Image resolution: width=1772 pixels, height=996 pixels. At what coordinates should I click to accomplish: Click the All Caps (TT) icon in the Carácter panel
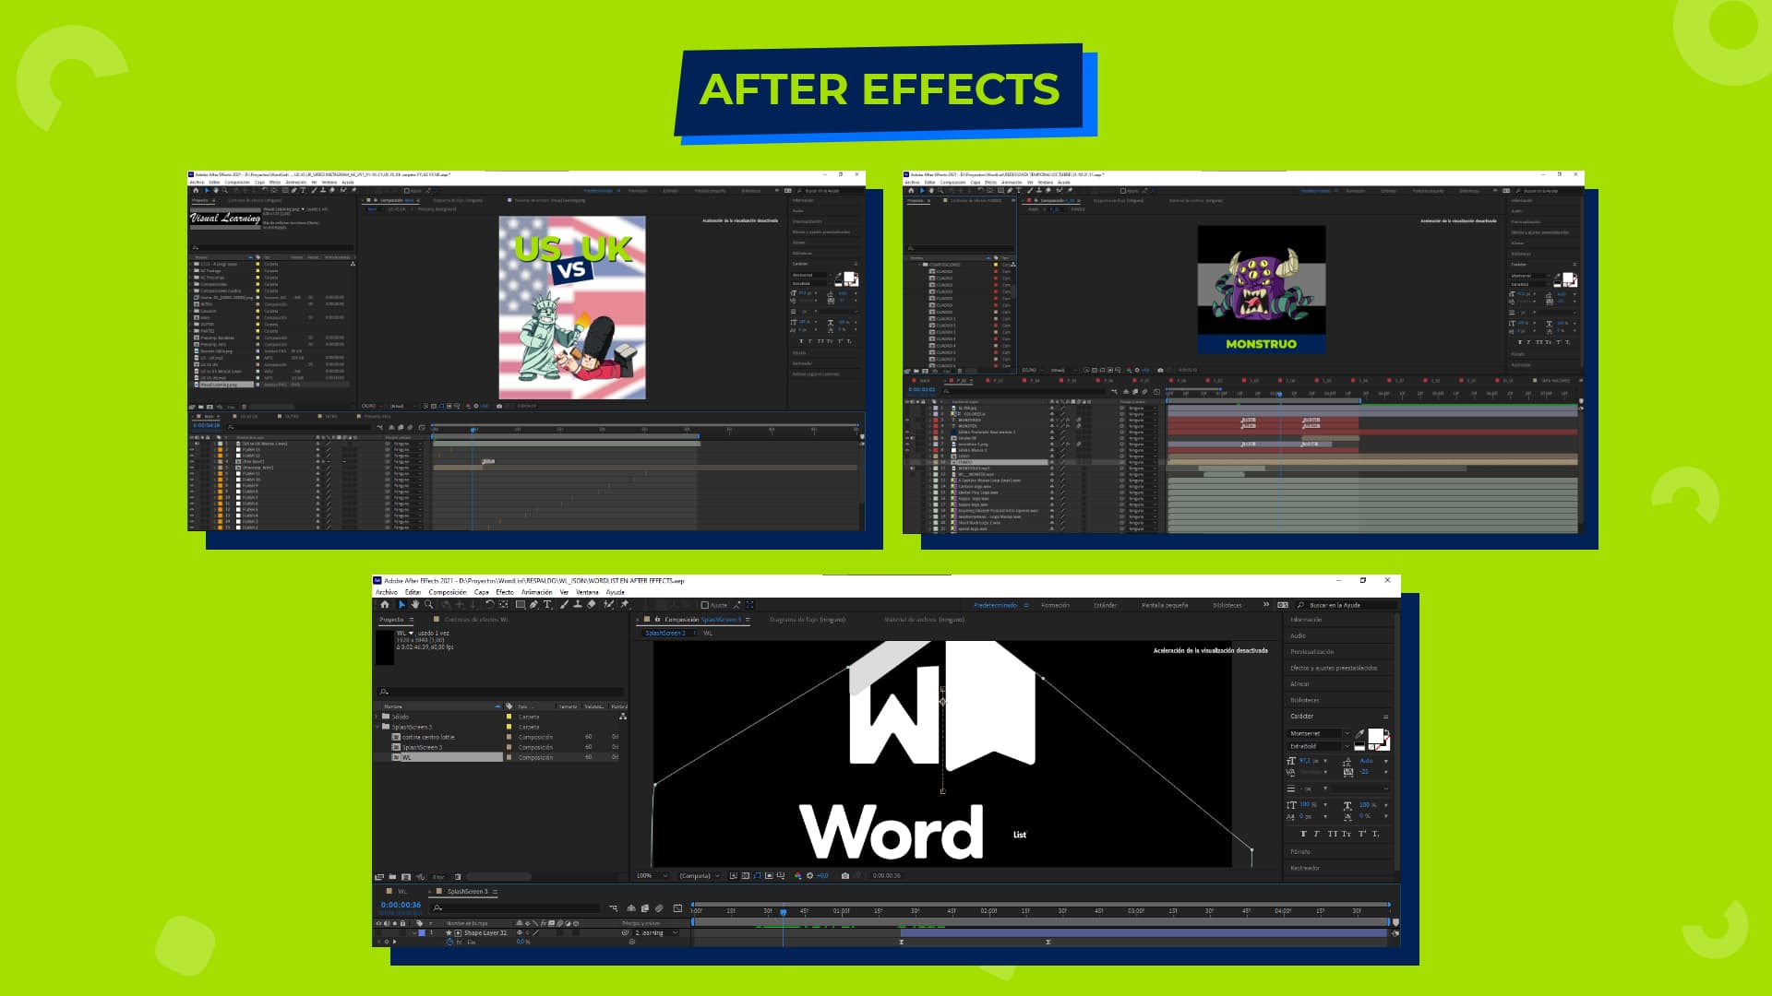(1333, 834)
